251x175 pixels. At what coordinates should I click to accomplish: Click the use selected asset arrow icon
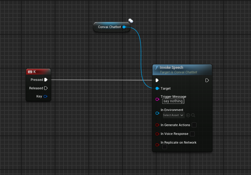pos(188,115)
